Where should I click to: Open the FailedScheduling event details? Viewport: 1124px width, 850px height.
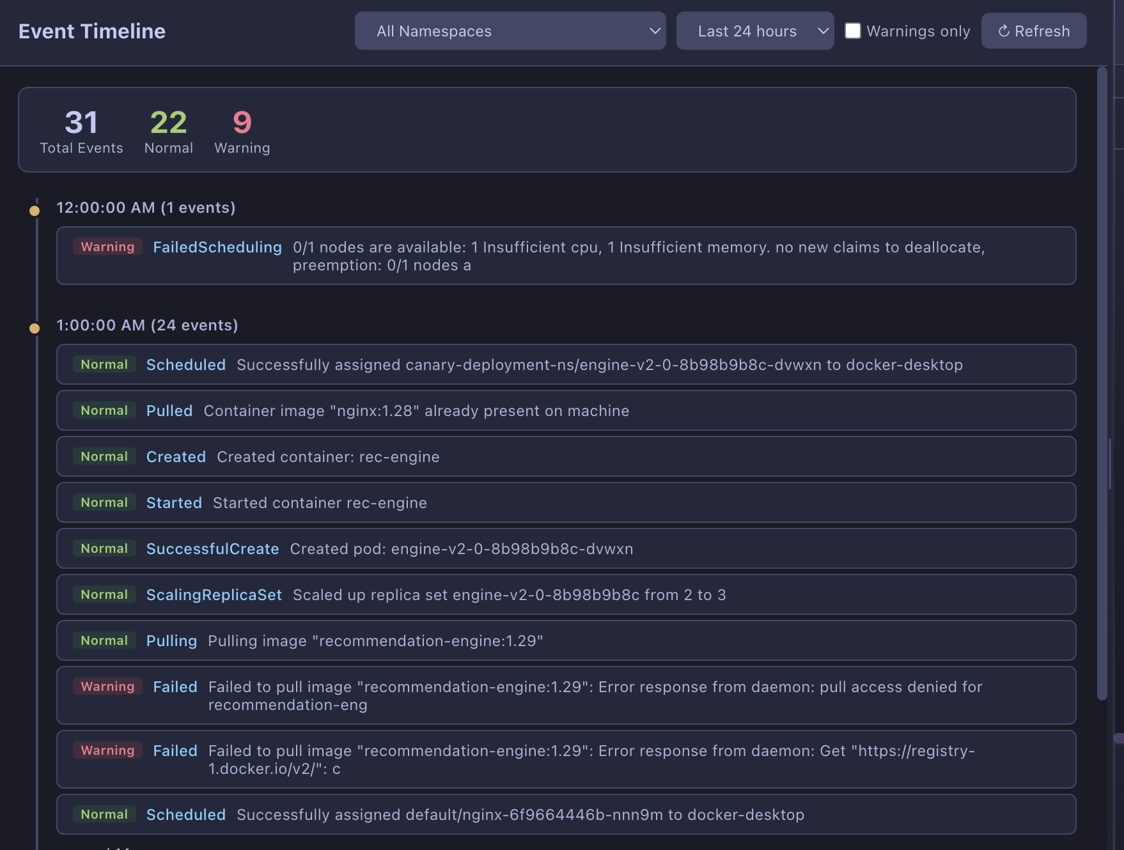pyautogui.click(x=217, y=247)
